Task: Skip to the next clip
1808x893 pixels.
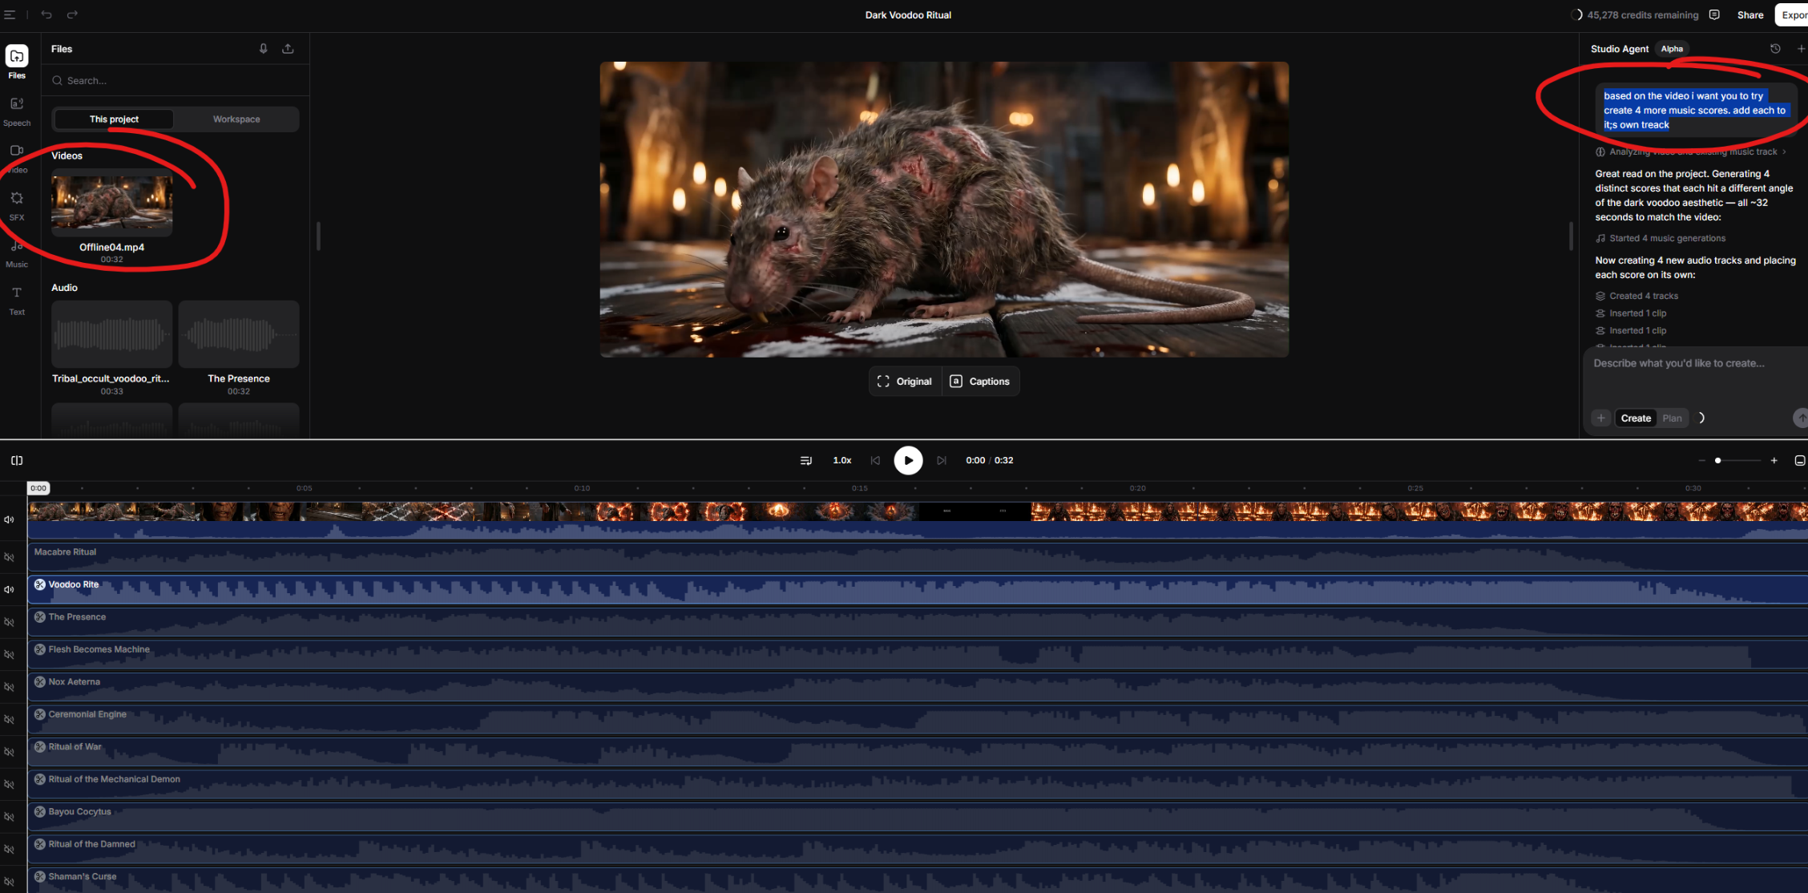Action: pyautogui.click(x=942, y=460)
